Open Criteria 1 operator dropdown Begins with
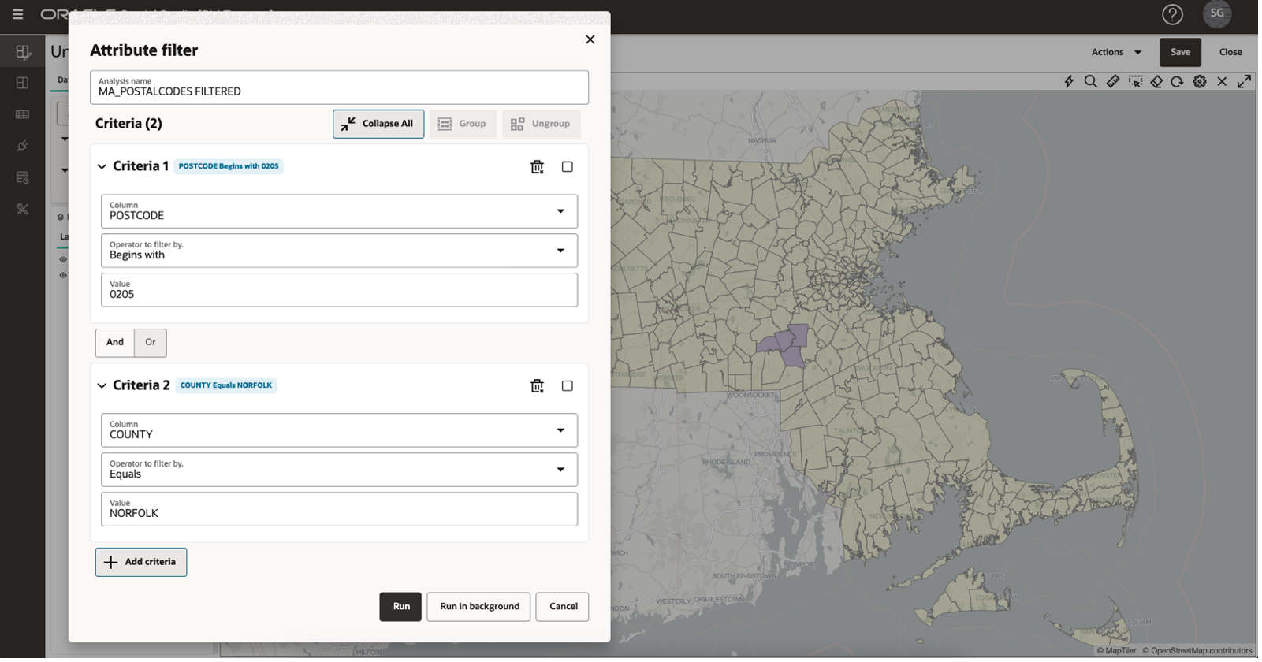Screen dimensions: 1262x662 pos(341,251)
